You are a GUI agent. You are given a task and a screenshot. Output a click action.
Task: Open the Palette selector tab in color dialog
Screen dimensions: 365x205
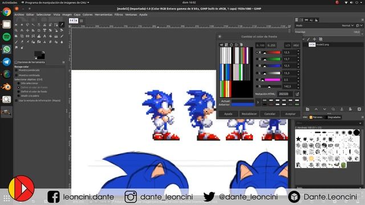(x=241, y=44)
